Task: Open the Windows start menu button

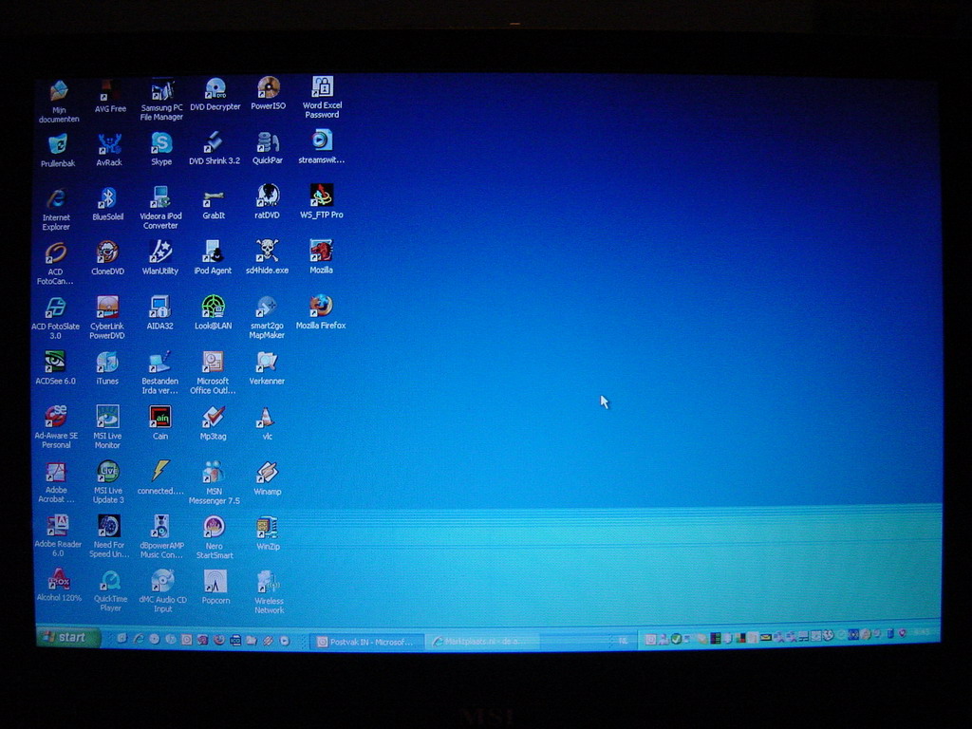Action: pos(67,637)
